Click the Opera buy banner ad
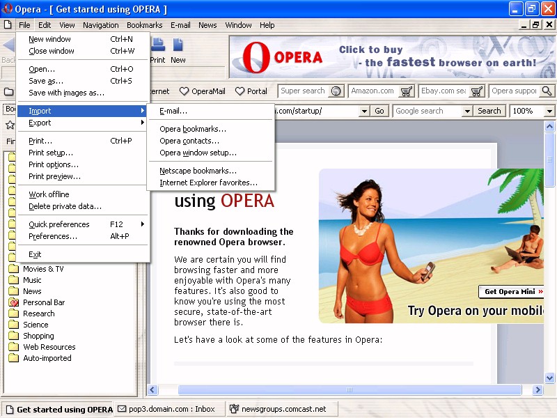Image resolution: width=557 pixels, height=418 pixels. (392, 57)
